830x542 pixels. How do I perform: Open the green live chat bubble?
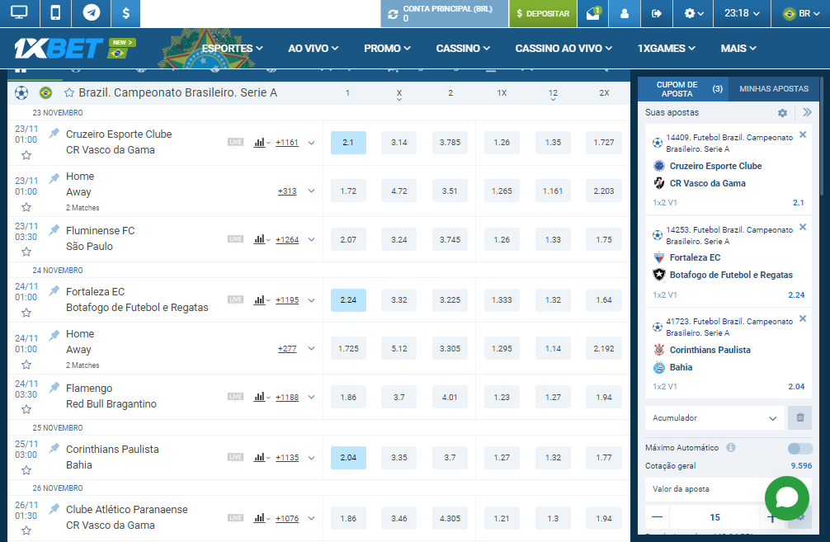pos(786,498)
